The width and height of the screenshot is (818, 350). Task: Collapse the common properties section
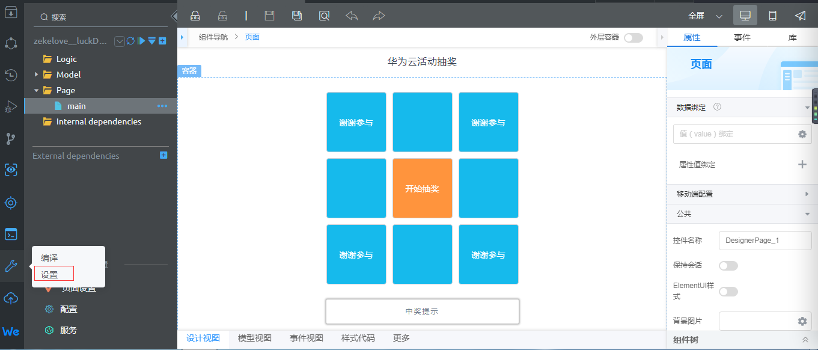coord(807,213)
